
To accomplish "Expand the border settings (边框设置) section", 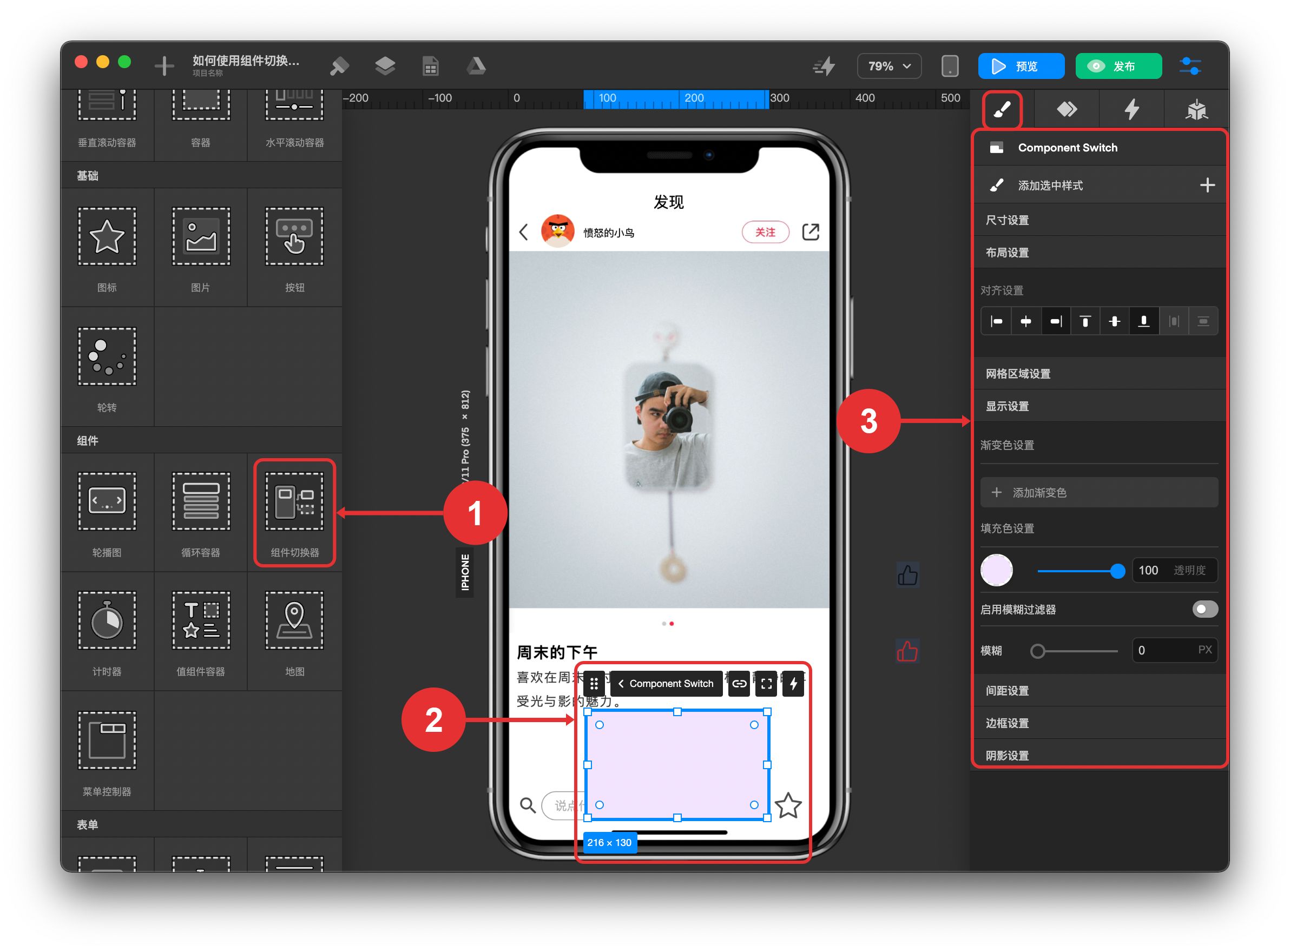I will (1008, 724).
